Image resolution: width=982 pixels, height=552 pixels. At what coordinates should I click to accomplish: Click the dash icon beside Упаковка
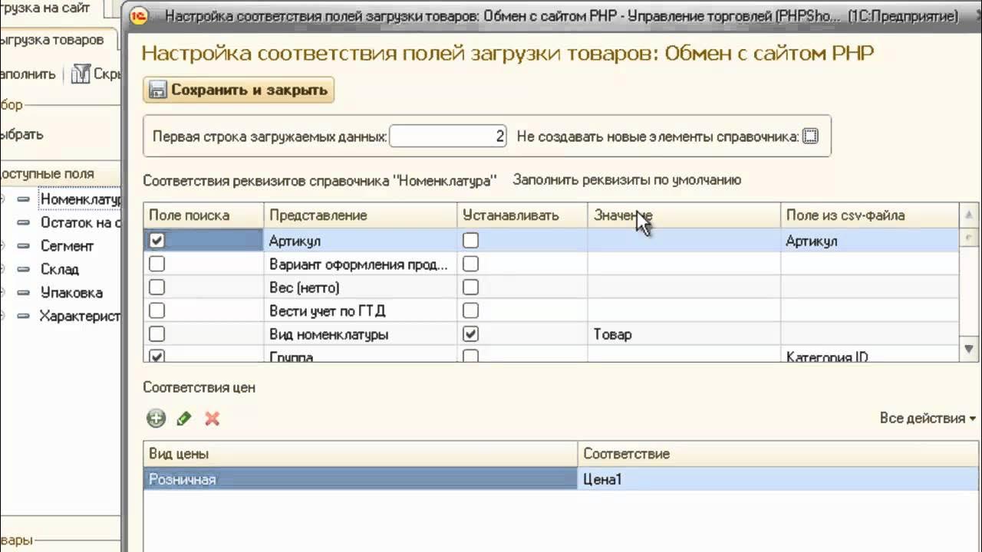24,293
